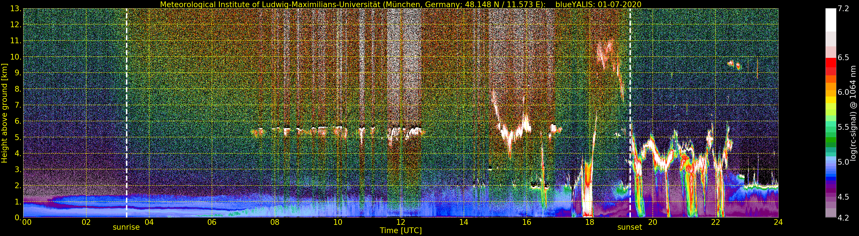Click the time tick label '08'

coord(275,222)
